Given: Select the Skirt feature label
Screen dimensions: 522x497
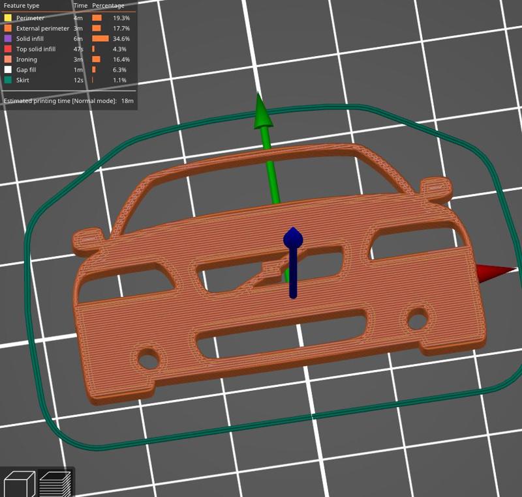Looking at the screenshot, I should tap(23, 79).
